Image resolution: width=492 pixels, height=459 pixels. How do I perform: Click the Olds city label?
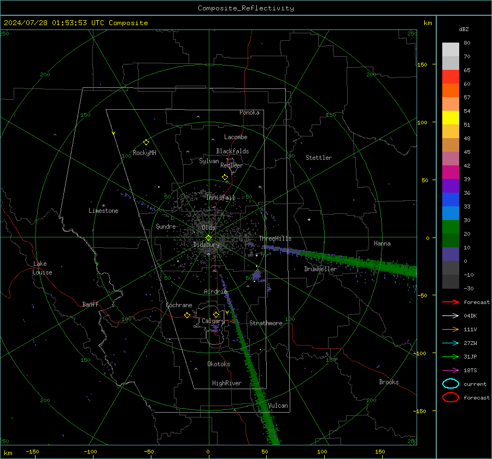(x=208, y=228)
